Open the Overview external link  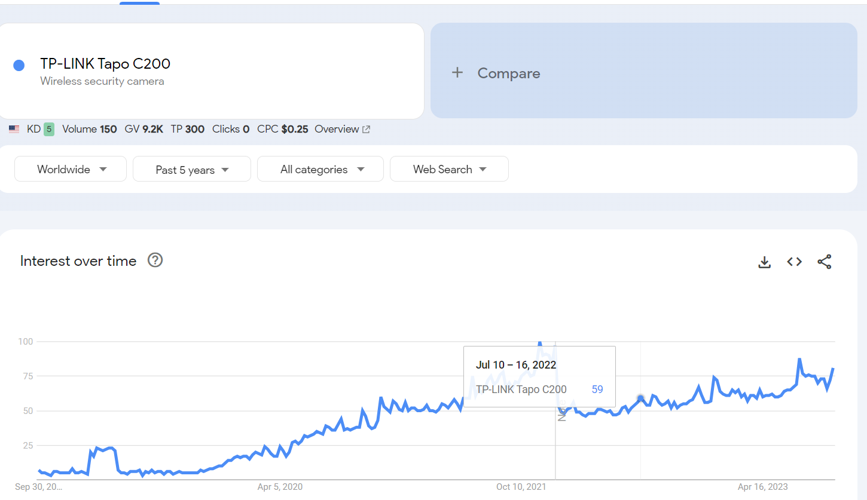pyautogui.click(x=342, y=129)
